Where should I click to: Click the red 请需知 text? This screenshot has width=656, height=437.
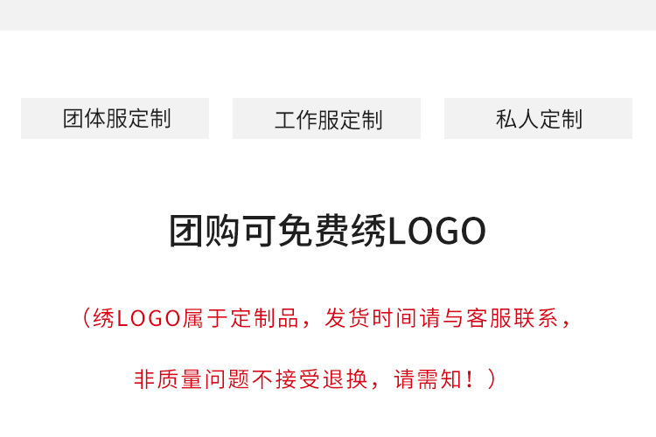(x=427, y=379)
